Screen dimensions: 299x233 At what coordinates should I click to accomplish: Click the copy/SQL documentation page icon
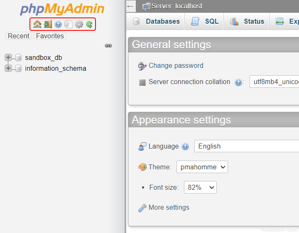click(69, 25)
